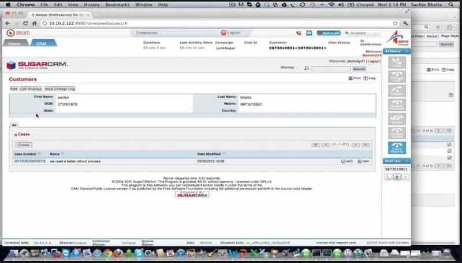Go to first page of Cases list

click(315, 145)
